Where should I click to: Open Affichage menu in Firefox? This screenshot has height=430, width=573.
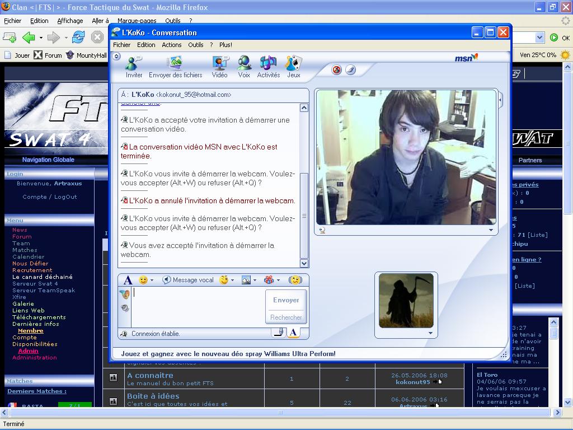click(70, 21)
